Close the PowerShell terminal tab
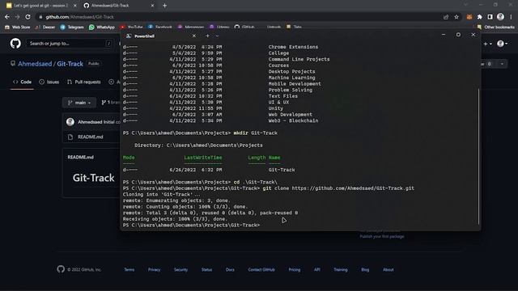 (194, 36)
